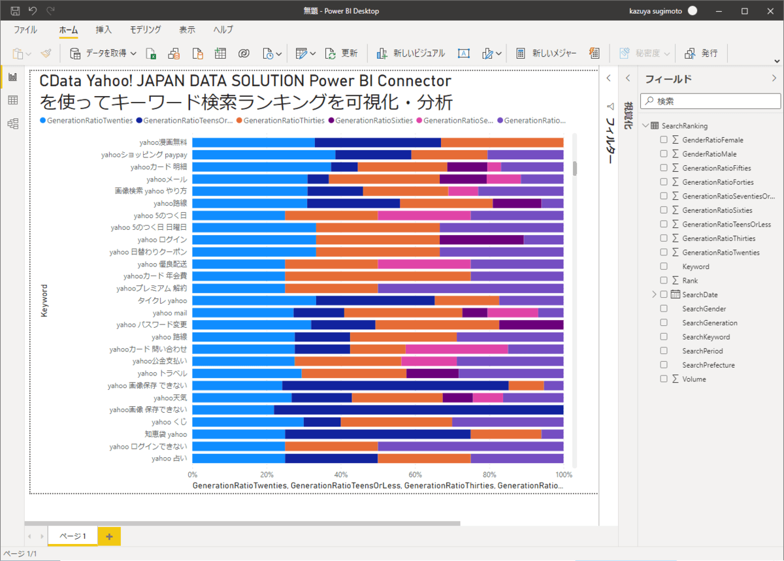Switch to Data view in the left sidebar
This screenshot has height=561, width=784.
point(12,100)
